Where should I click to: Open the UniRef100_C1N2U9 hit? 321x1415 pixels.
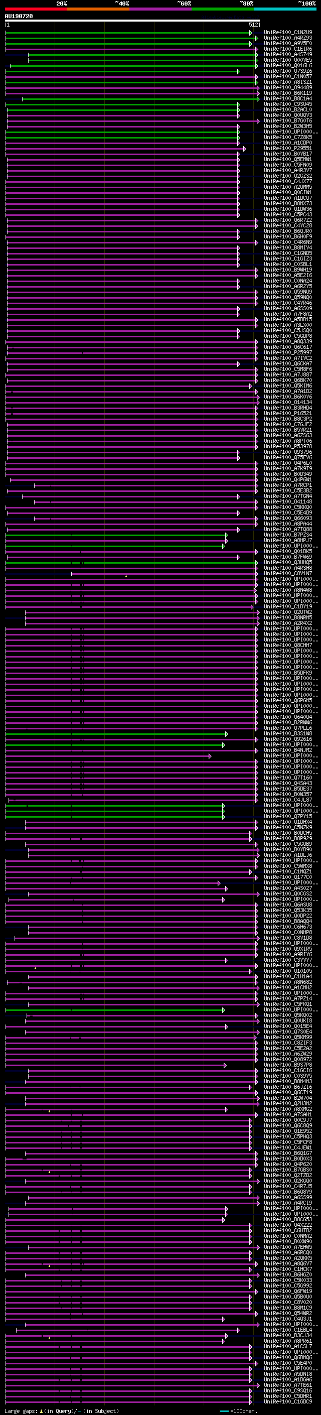tap(288, 33)
